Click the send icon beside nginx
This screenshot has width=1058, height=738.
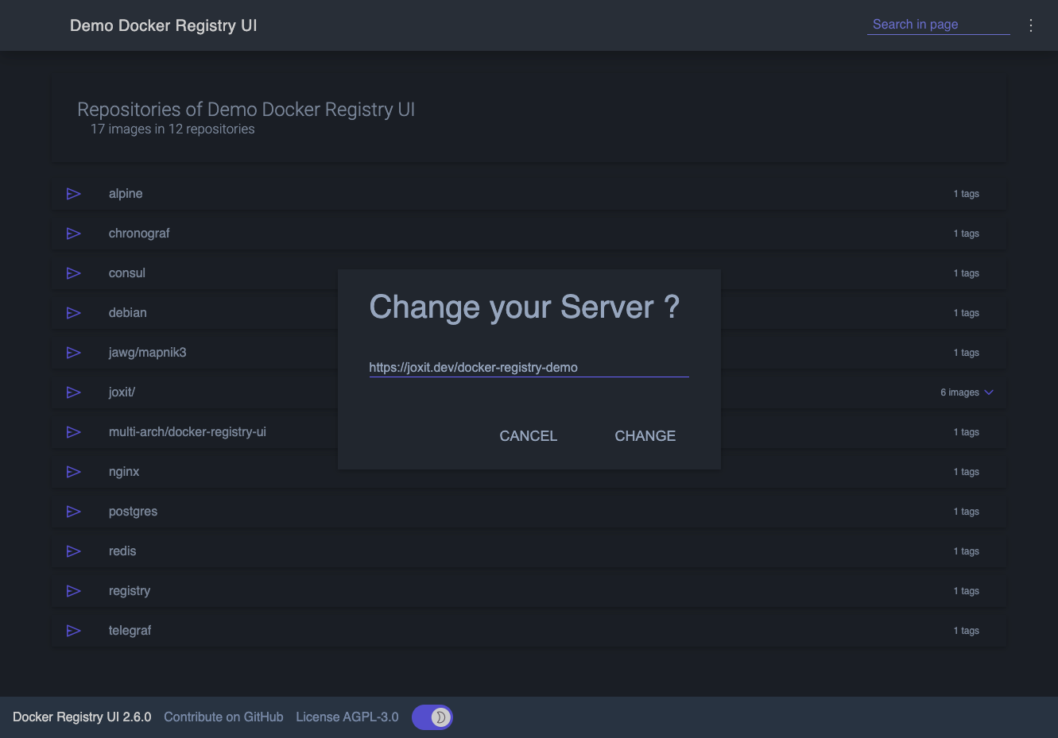(x=74, y=472)
